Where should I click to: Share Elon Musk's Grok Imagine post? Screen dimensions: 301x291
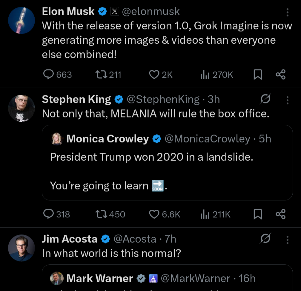coord(281,74)
